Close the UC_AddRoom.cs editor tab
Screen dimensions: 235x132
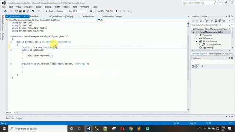(28, 16)
